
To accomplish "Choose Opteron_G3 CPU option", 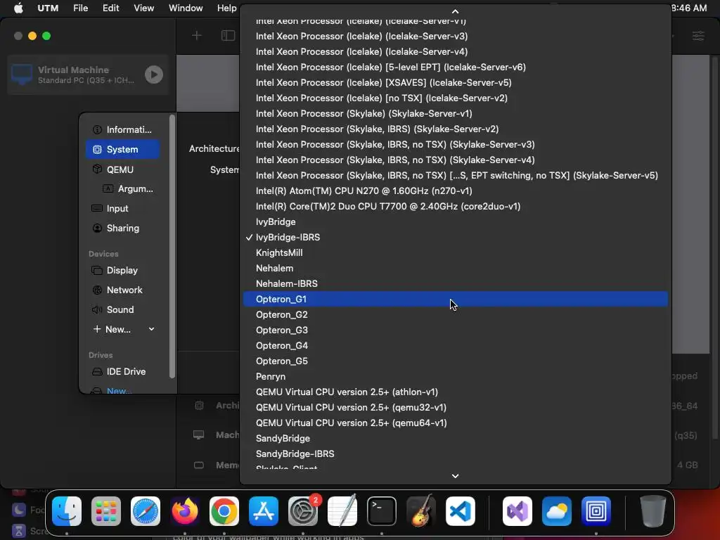I will 455,330.
